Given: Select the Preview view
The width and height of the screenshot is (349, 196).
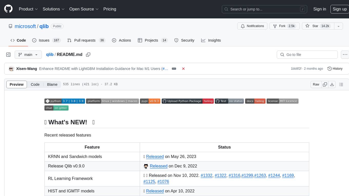Looking at the screenshot, I should [x=17, y=84].
